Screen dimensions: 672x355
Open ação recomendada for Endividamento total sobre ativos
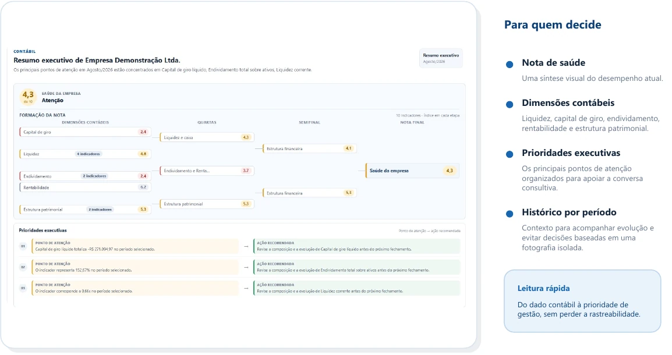point(356,267)
